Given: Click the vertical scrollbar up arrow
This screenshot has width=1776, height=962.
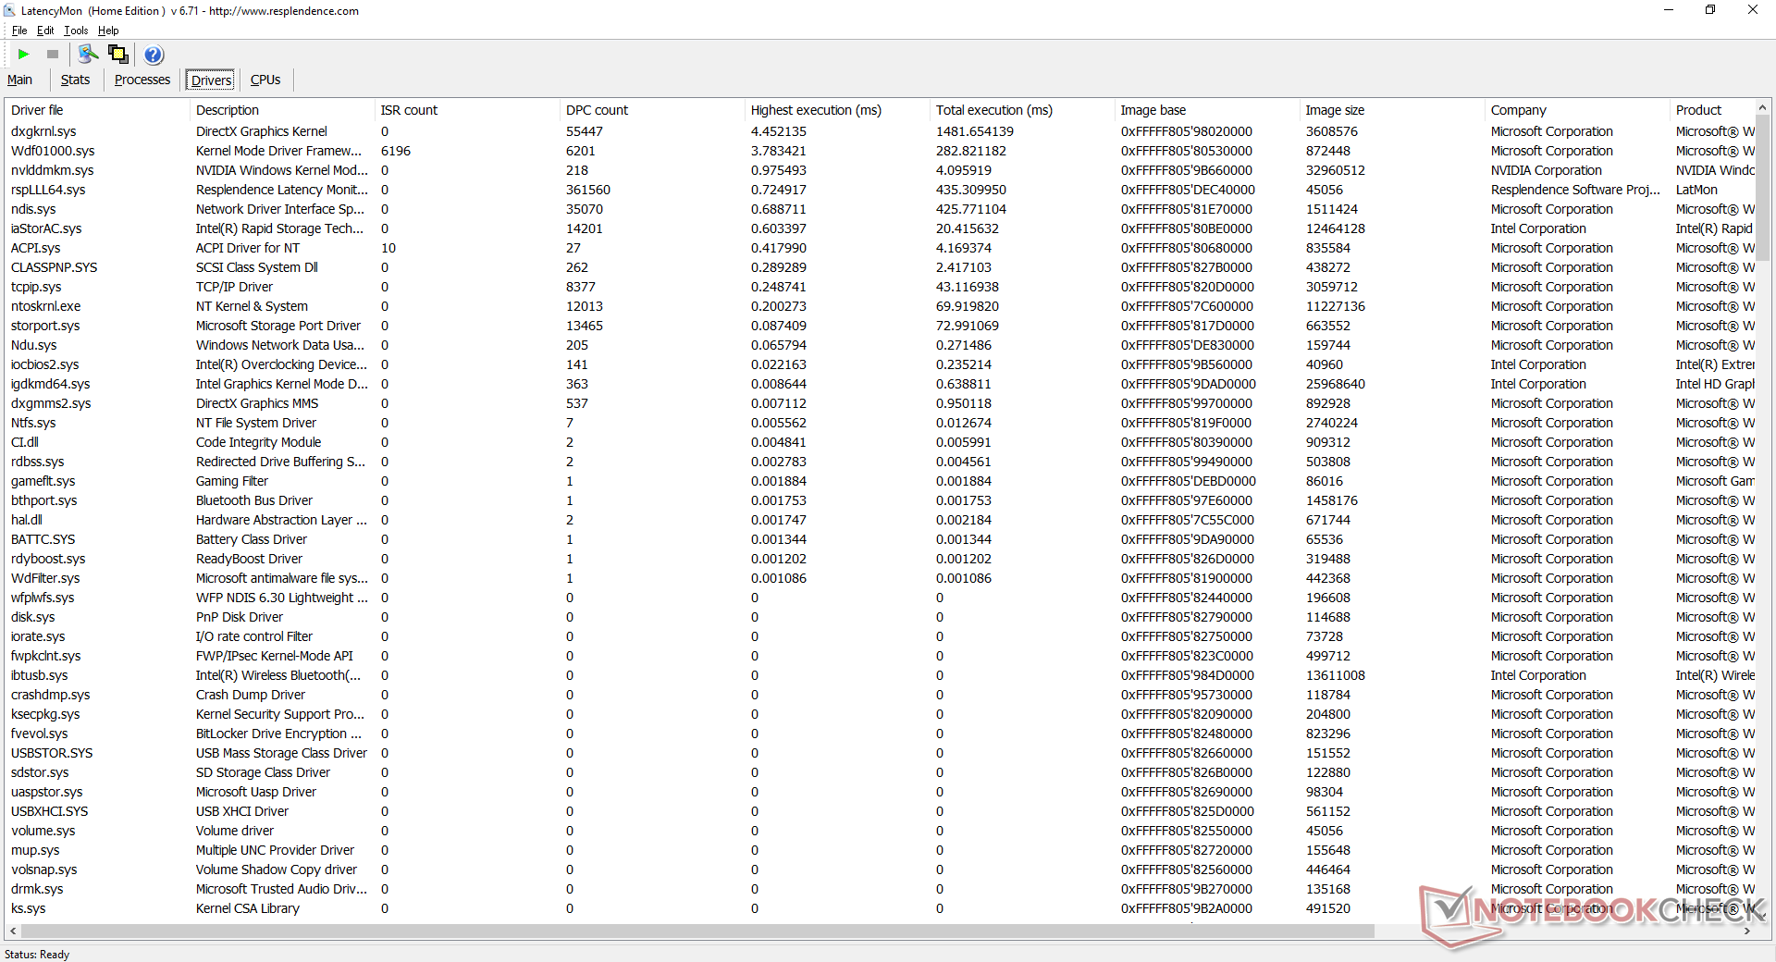Looking at the screenshot, I should [1763, 107].
